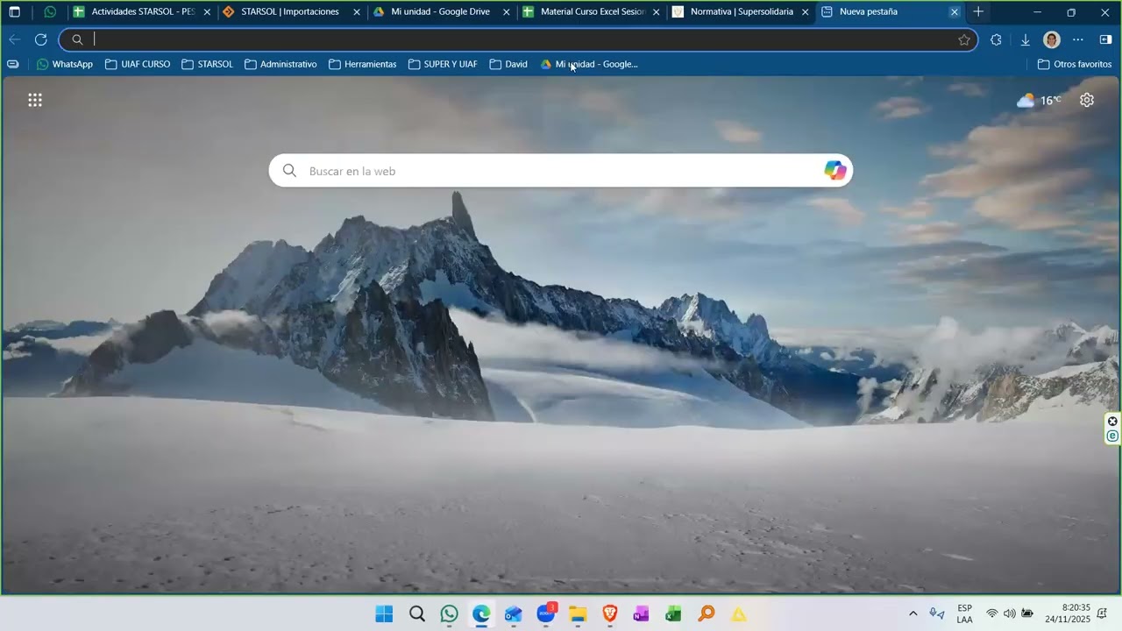The height and width of the screenshot is (631, 1122).
Task: Open Outlook from the taskbar
Action: coord(514,614)
